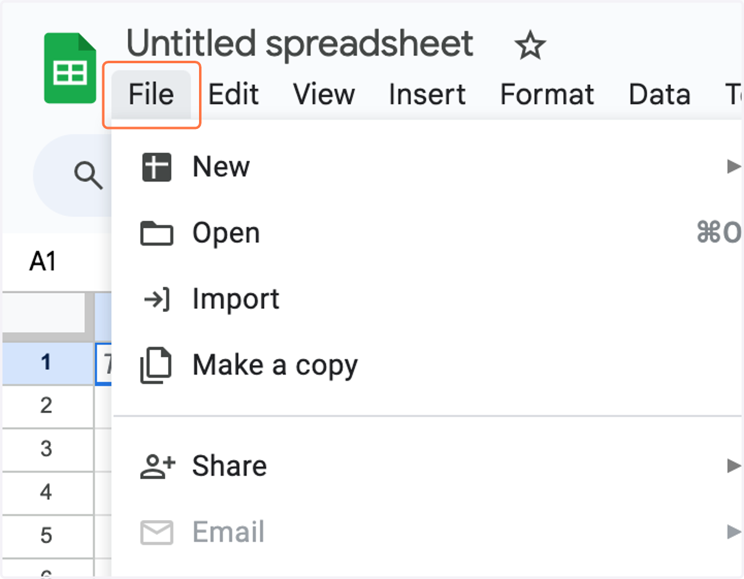Viewport: 744px width, 579px height.
Task: Open the File menu
Action: [x=151, y=95]
